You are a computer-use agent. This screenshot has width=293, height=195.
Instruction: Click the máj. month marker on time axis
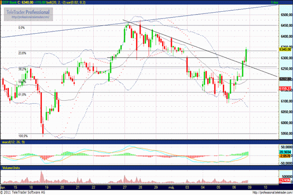click(171, 187)
